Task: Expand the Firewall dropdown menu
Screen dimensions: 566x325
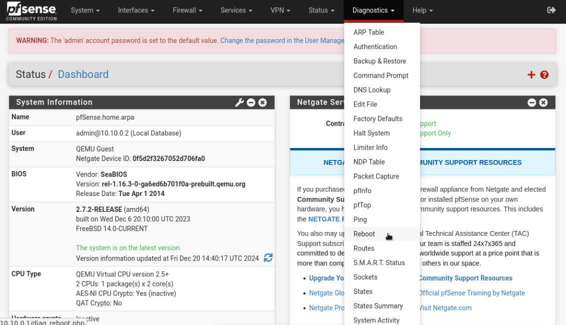Action: pyautogui.click(x=187, y=10)
